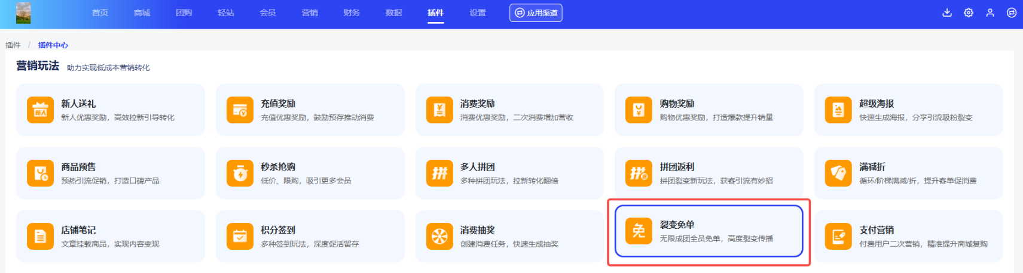Click the 满减折 discount tag icon

[838, 173]
